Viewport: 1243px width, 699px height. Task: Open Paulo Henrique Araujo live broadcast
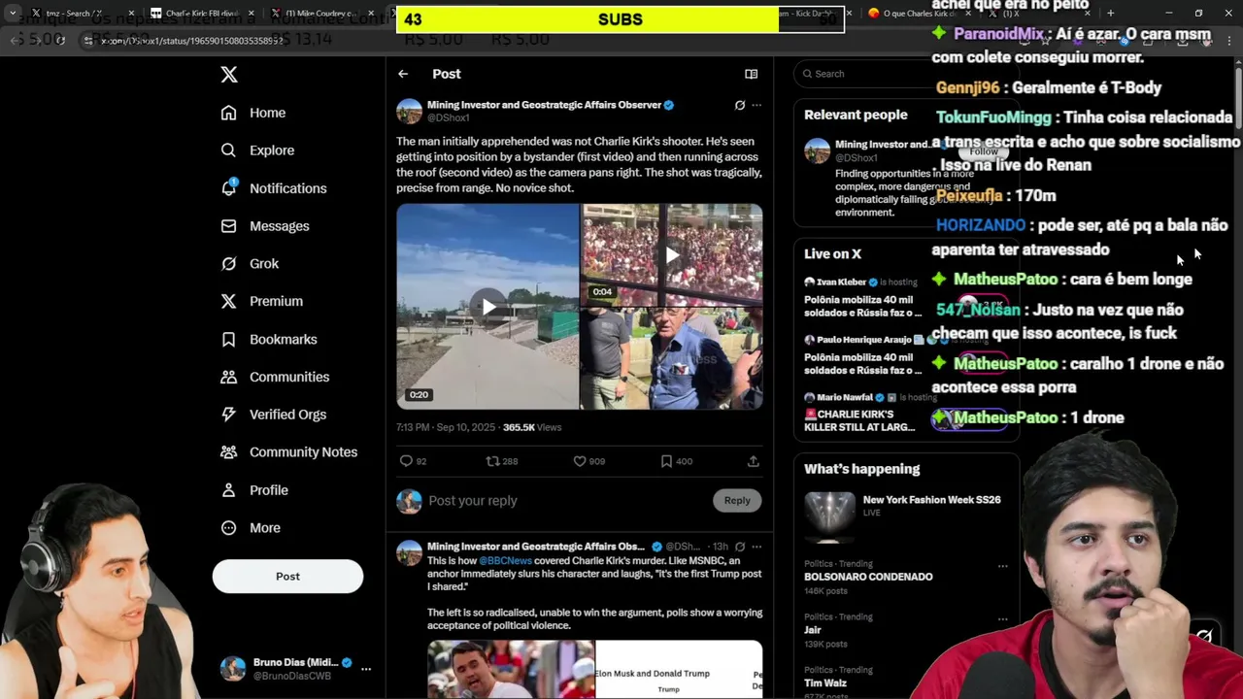[x=906, y=355]
